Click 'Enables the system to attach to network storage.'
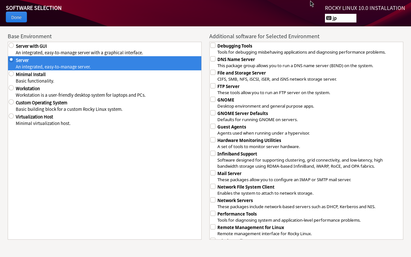The image size is (411, 257). click(x=266, y=193)
